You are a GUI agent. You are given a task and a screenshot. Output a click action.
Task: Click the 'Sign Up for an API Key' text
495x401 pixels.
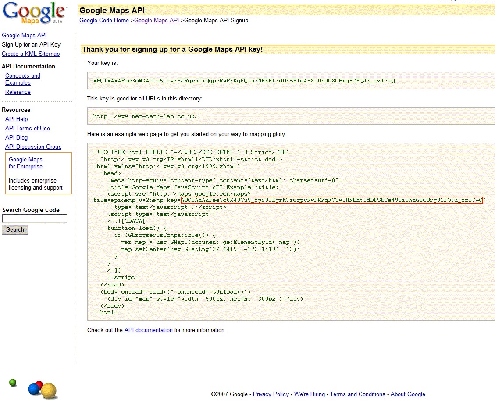[31, 45]
